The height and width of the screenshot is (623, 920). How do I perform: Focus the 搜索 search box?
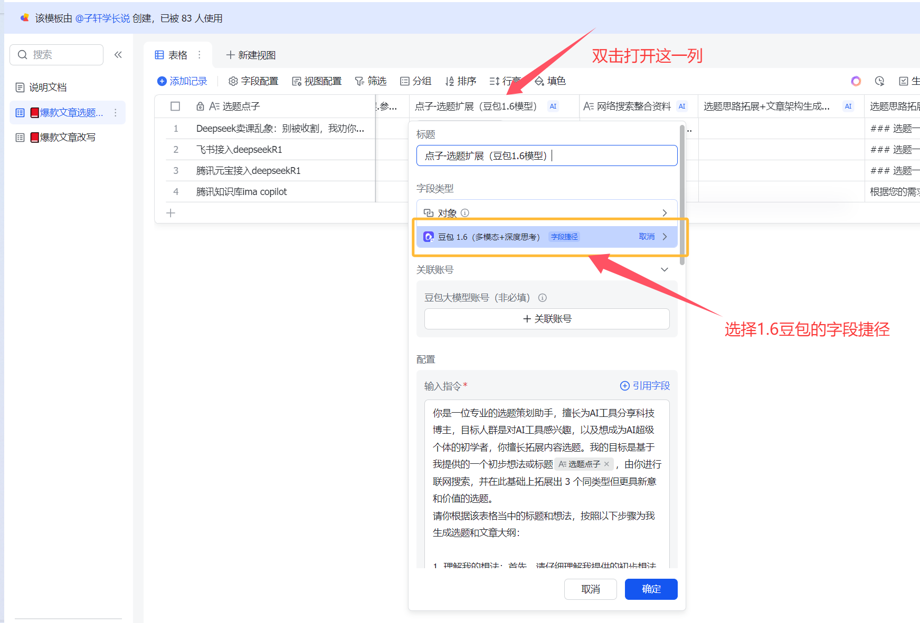coord(56,55)
